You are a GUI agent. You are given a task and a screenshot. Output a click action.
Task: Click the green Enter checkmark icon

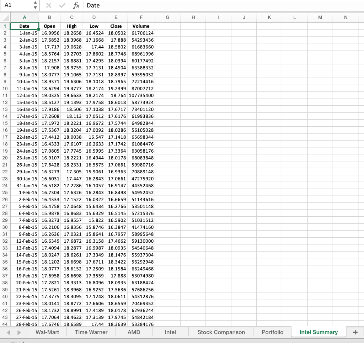62,5
